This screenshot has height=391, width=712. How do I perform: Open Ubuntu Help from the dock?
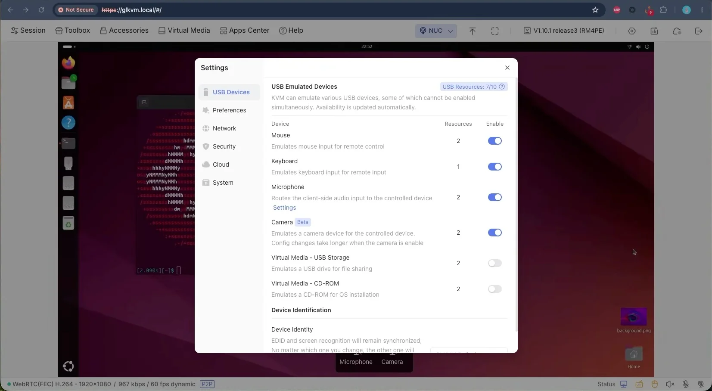click(68, 123)
